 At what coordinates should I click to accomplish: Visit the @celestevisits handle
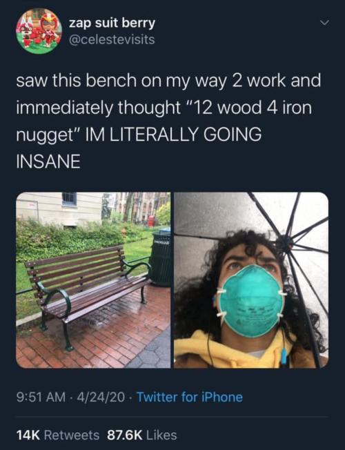point(112,39)
